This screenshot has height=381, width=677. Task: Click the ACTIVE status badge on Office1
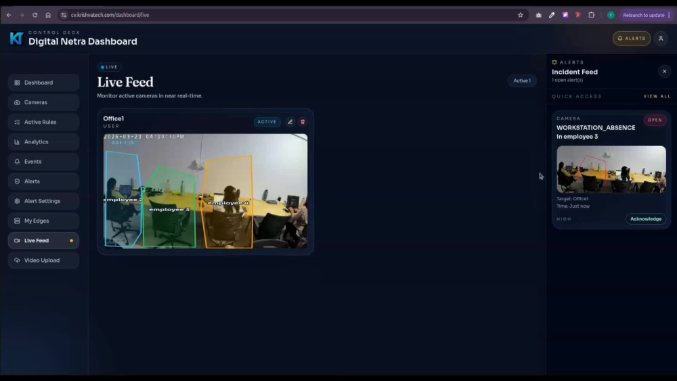pyautogui.click(x=267, y=122)
